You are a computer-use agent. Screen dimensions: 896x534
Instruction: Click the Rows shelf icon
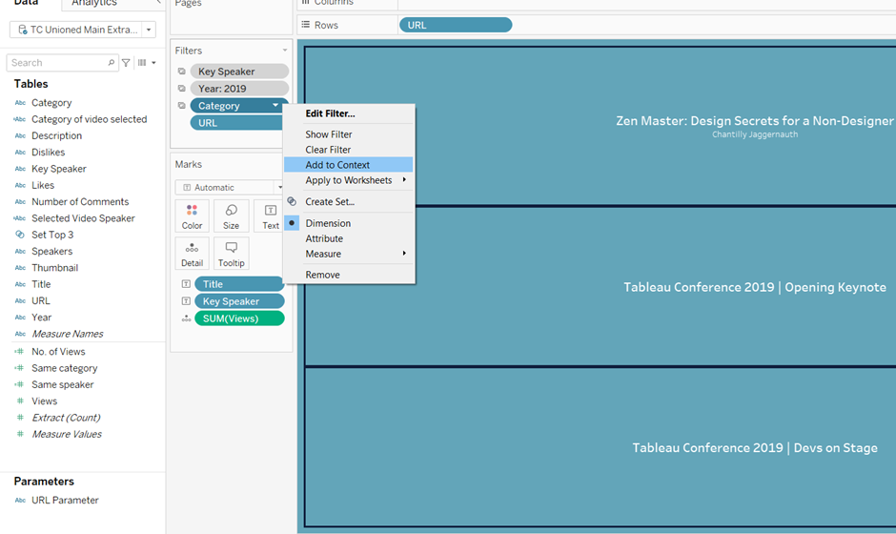[x=306, y=25]
